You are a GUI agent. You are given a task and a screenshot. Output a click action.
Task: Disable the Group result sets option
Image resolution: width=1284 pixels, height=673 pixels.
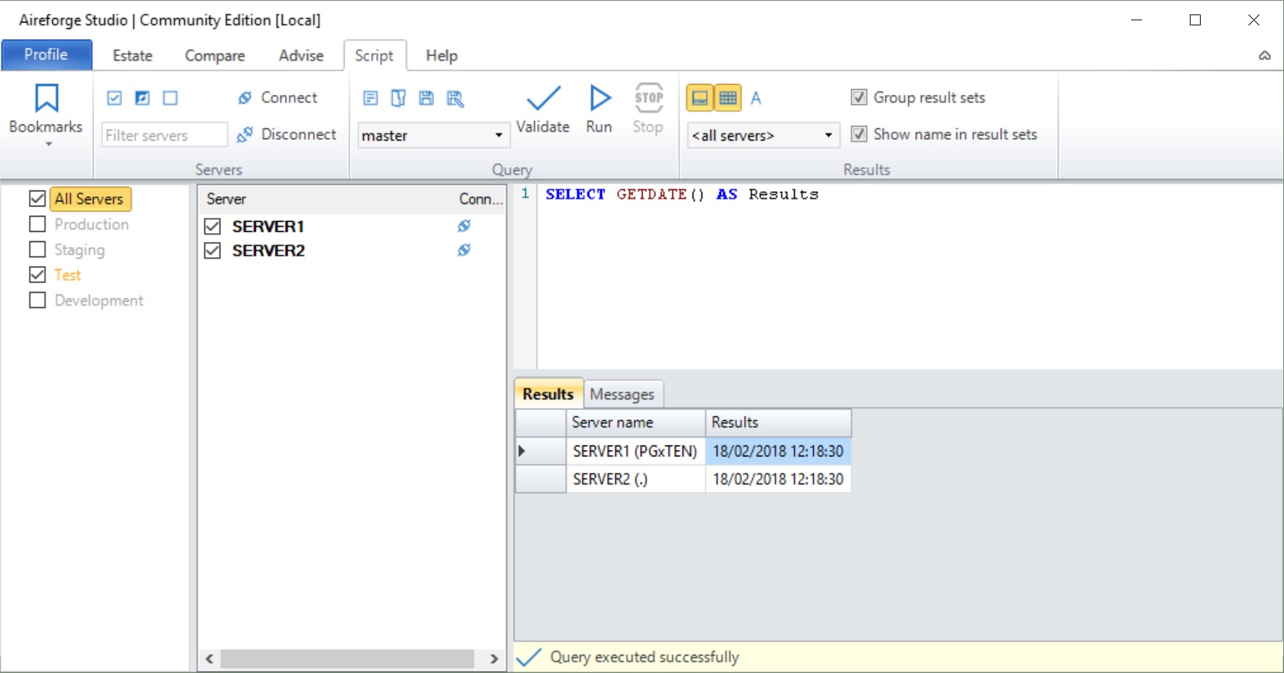[x=859, y=96]
